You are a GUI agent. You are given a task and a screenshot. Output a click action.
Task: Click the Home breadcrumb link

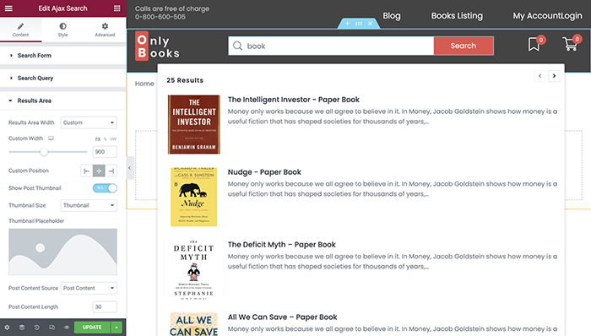(x=144, y=84)
